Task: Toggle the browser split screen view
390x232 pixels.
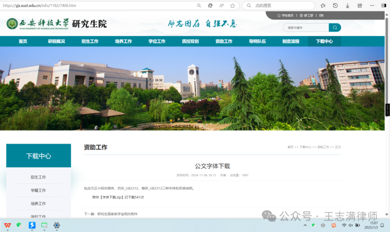Action: click(384, 6)
